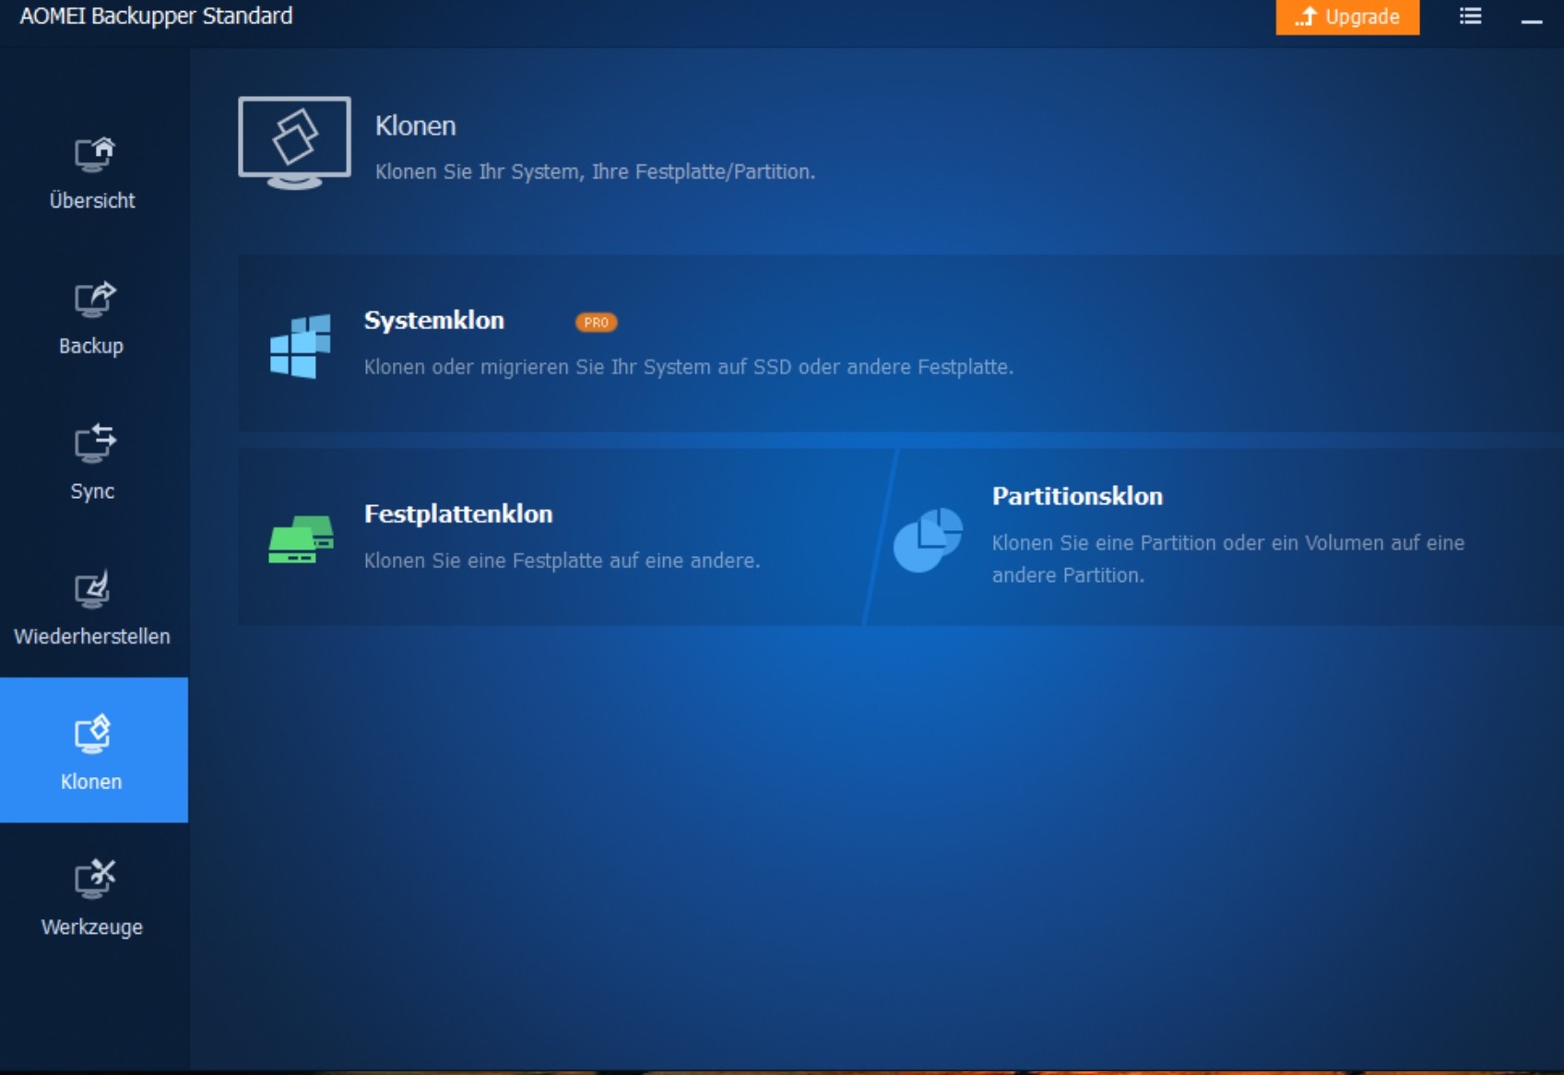Choose the Systemklon option title
The height and width of the screenshot is (1075, 1564).
click(434, 320)
